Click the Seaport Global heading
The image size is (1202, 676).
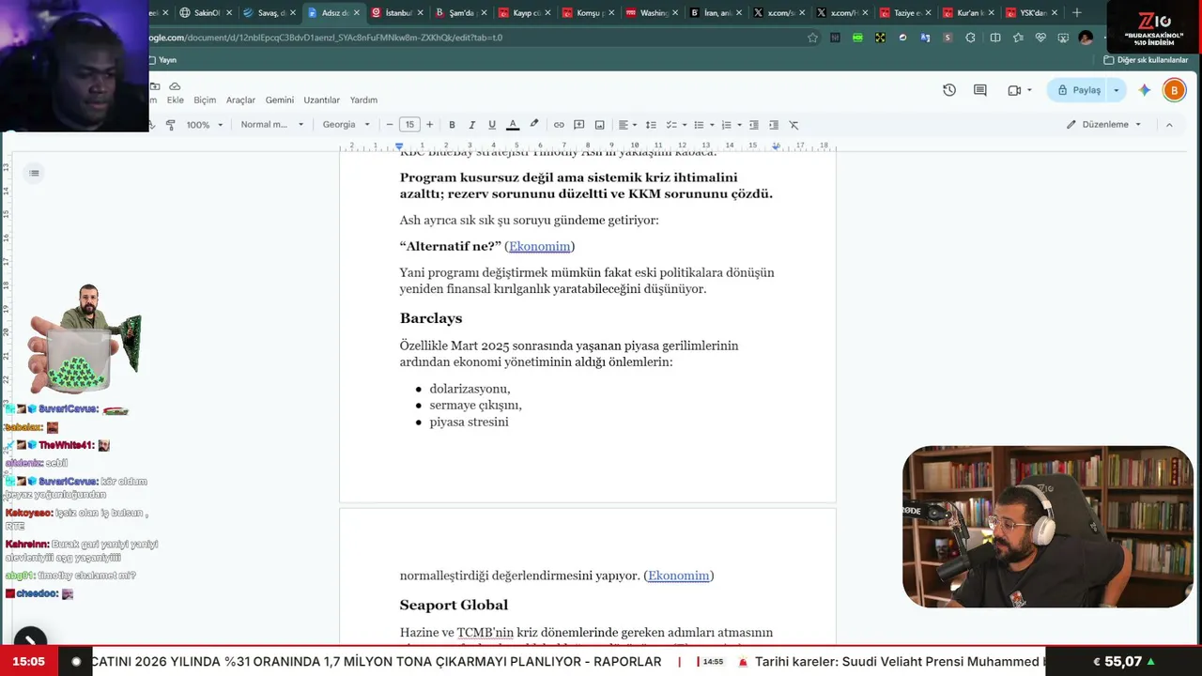pos(454,606)
